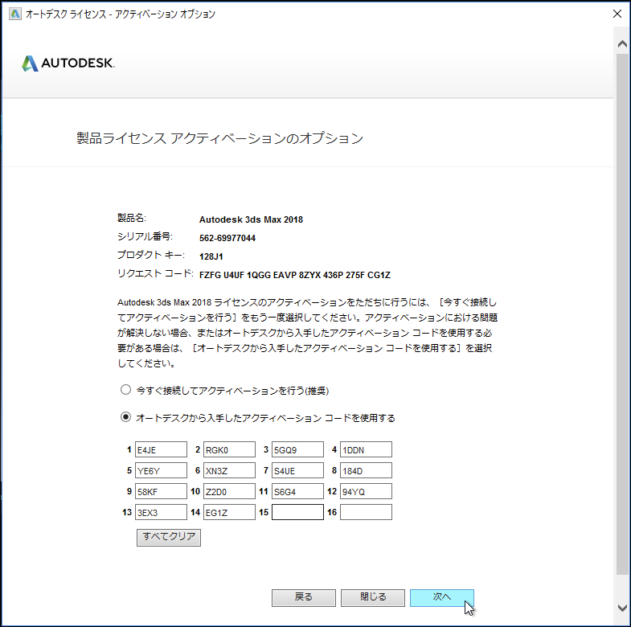631x627 pixels.
Task: Click the 次へ (Next) button
Action: tap(442, 597)
